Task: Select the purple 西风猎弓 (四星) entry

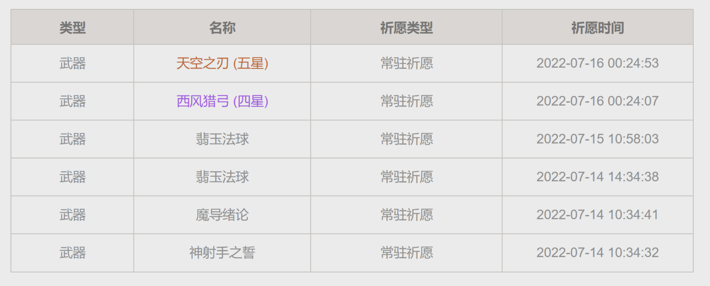Action: (222, 101)
